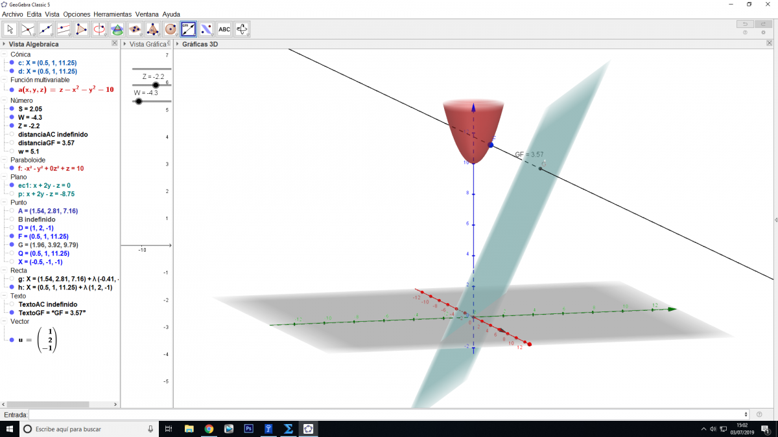The height and width of the screenshot is (437, 778).
Task: Select the Point on intersection tool
Action: tap(28, 28)
